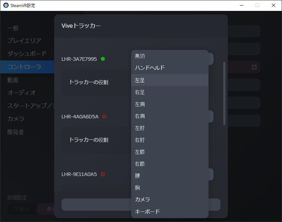Select 右膝 option
Viewport: 282px width, 222px height.
point(170,164)
